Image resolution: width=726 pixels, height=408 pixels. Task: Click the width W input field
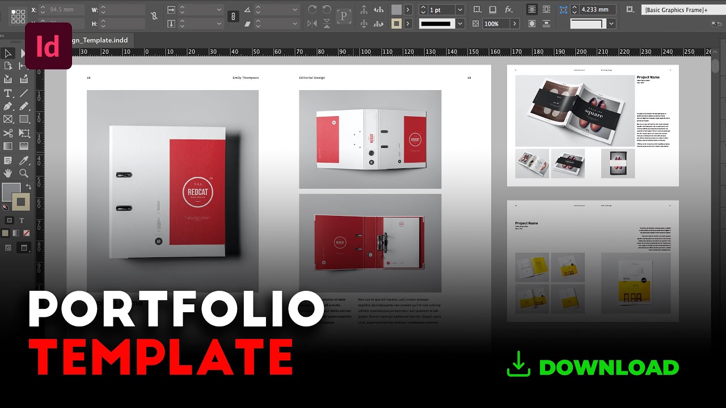click(x=123, y=10)
